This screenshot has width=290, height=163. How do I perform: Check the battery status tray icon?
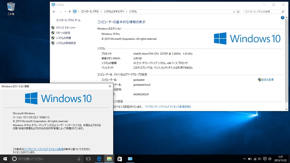click(x=250, y=159)
